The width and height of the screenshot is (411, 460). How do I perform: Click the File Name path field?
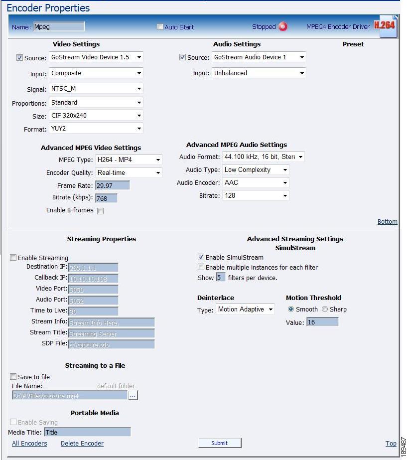tap(70, 395)
